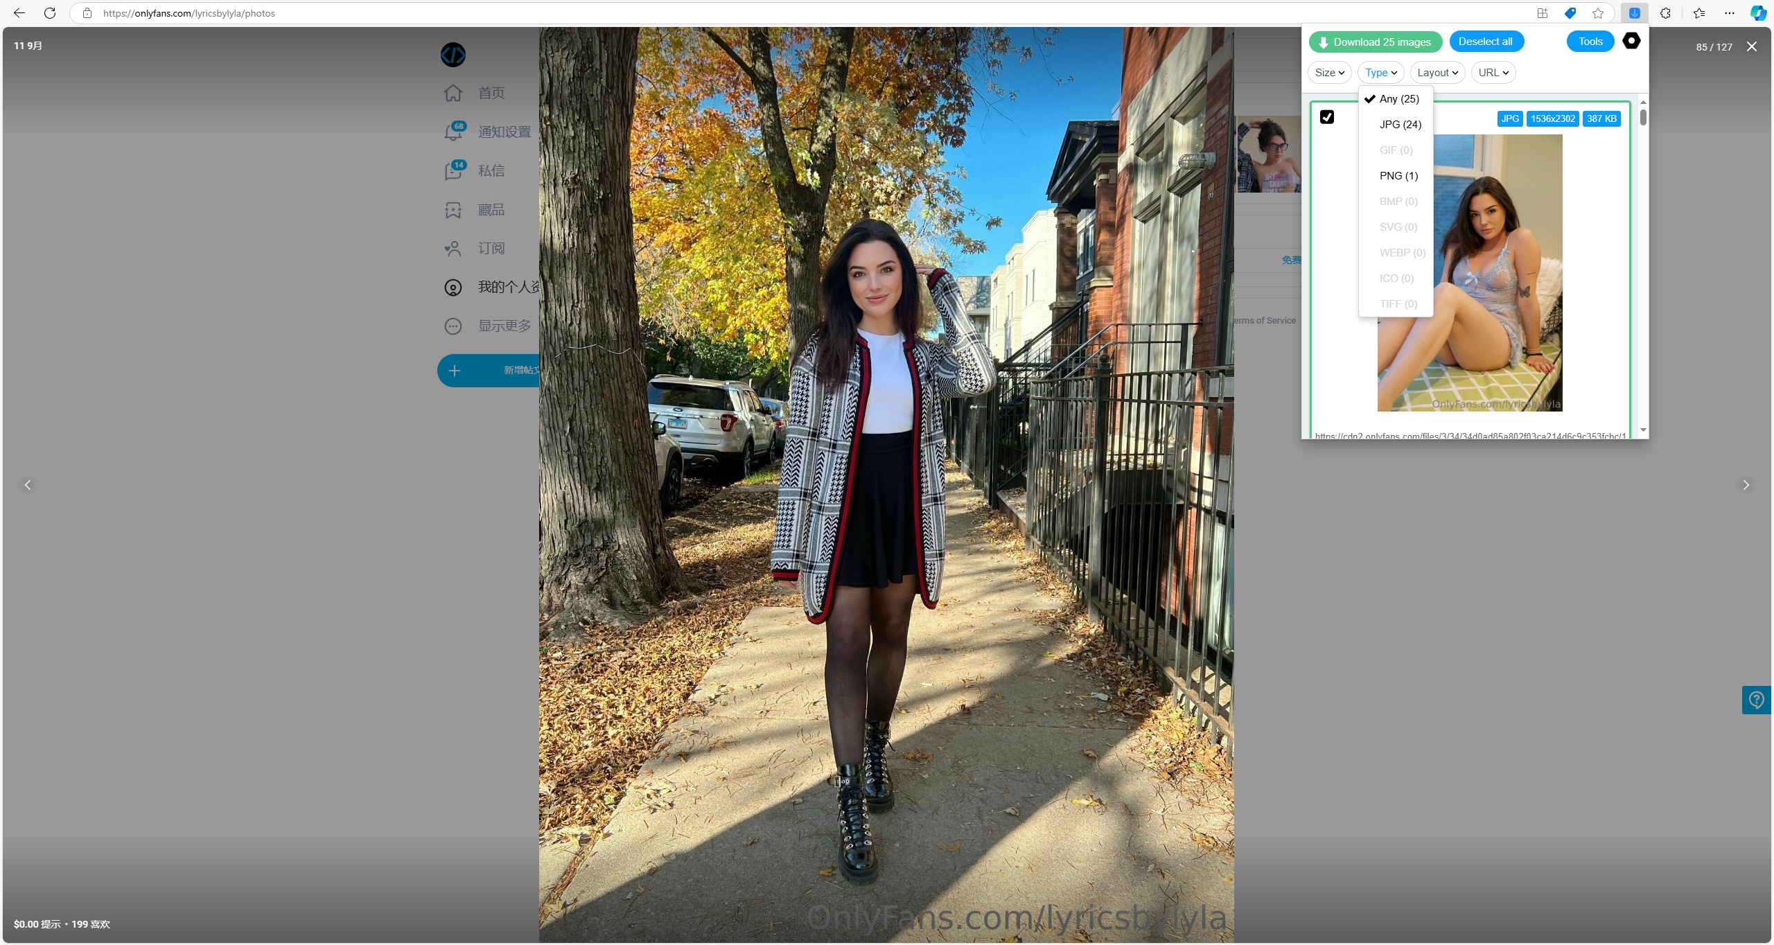Viewport: 1774px width, 945px height.
Task: Click the Deselect all button
Action: (1484, 41)
